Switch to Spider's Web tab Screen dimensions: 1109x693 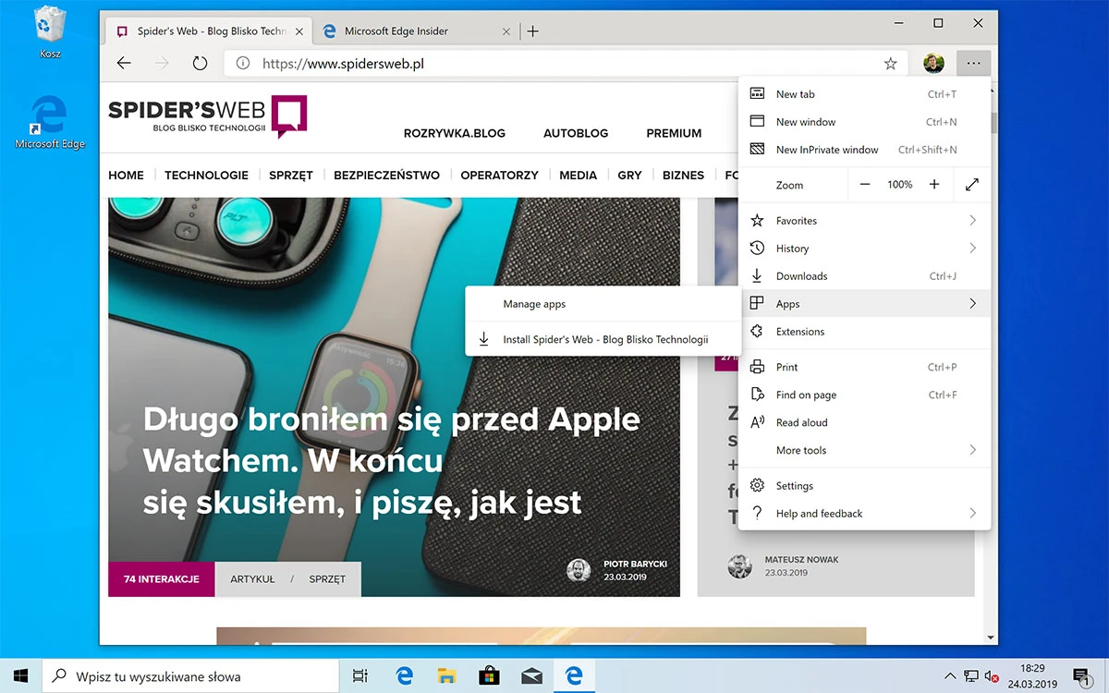tap(208, 31)
